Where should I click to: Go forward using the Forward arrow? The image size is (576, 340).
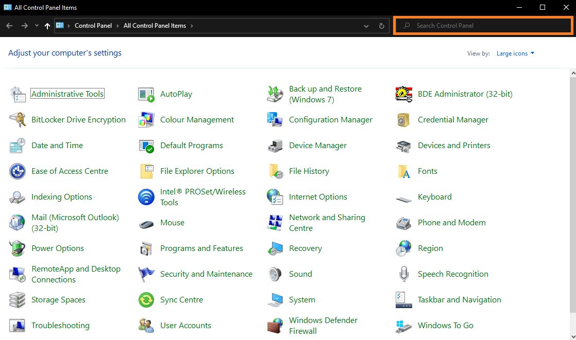click(24, 26)
